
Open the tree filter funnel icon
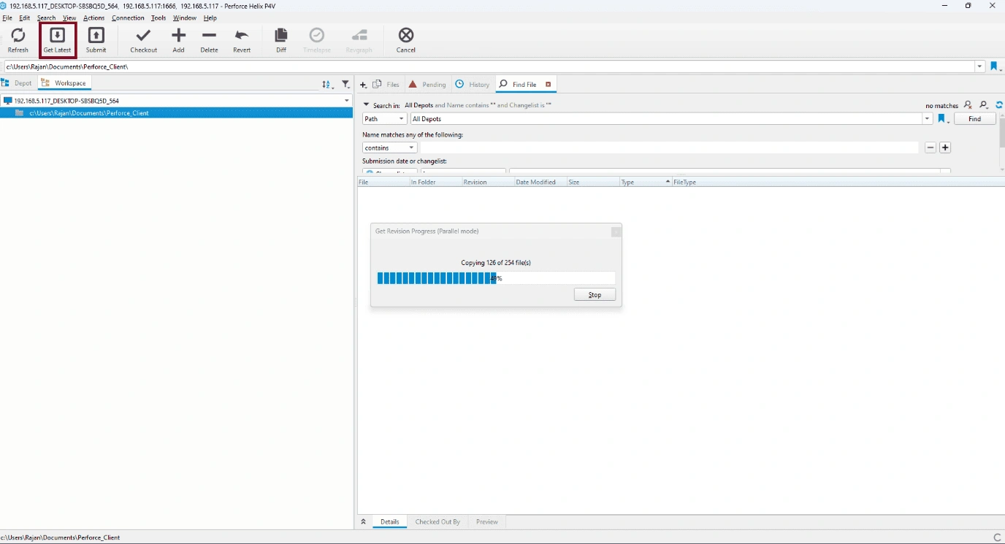point(345,85)
